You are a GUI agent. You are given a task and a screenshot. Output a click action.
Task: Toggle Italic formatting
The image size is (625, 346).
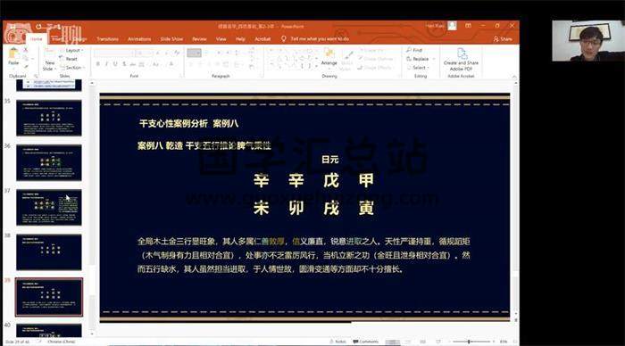coord(106,64)
